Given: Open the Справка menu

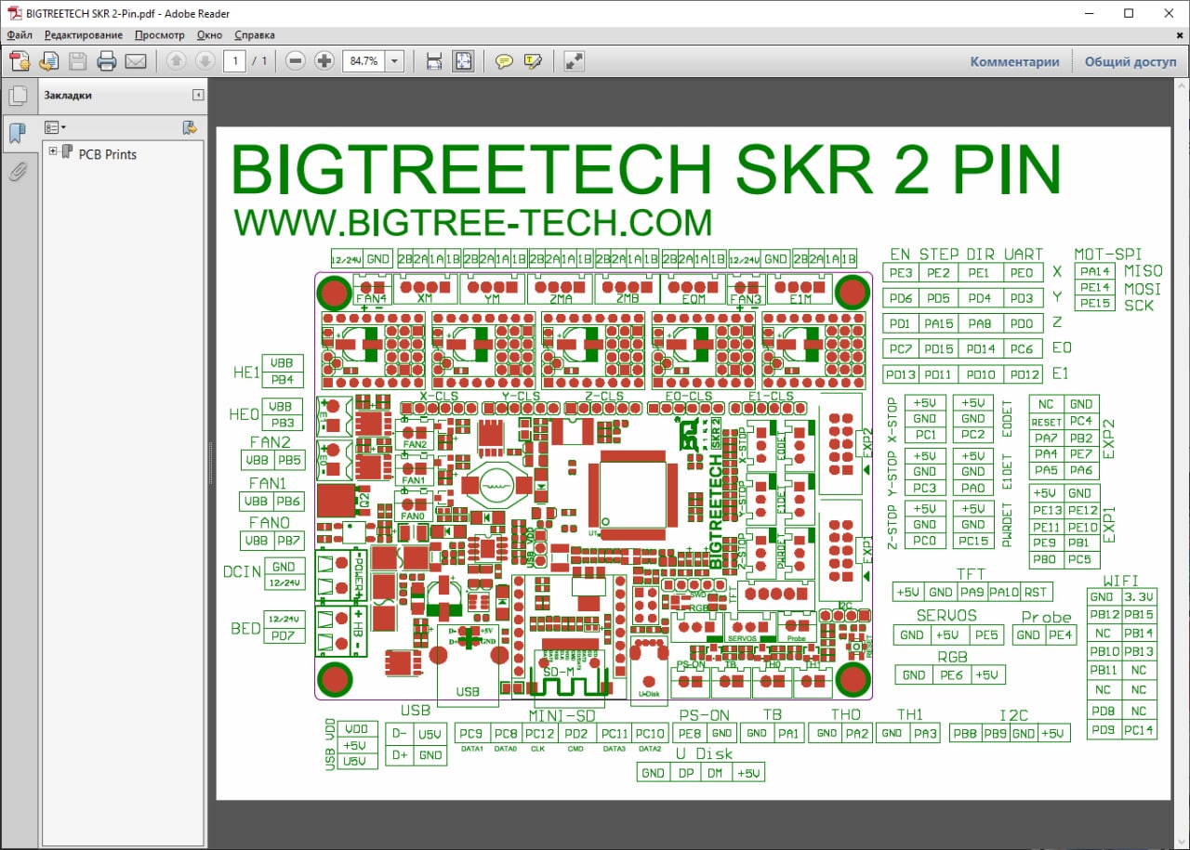Looking at the screenshot, I should point(254,35).
